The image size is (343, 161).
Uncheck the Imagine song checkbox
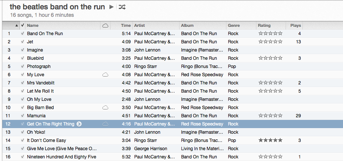click(22, 50)
